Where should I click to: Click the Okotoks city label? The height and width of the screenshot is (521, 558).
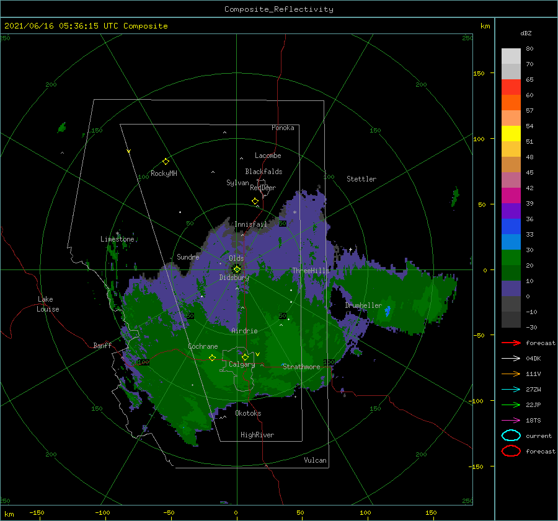pyautogui.click(x=248, y=413)
